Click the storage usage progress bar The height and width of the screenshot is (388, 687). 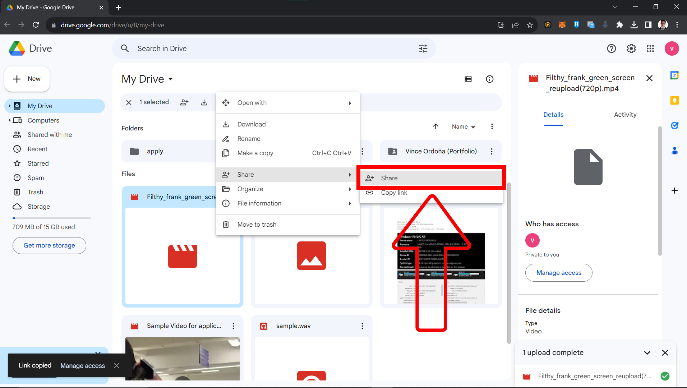(x=51, y=218)
